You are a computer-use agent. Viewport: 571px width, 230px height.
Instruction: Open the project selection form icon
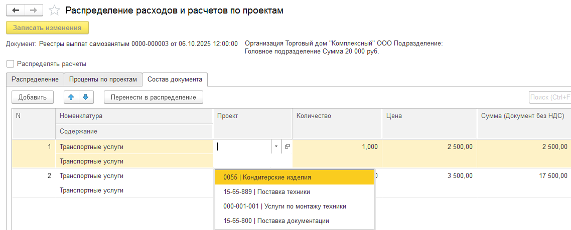point(287,146)
